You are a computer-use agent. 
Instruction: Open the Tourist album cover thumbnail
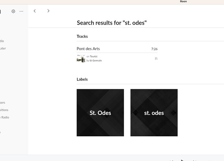click(x=81, y=58)
